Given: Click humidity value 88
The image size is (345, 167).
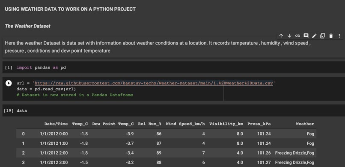Looking at the screenshot, I should [x=159, y=163].
